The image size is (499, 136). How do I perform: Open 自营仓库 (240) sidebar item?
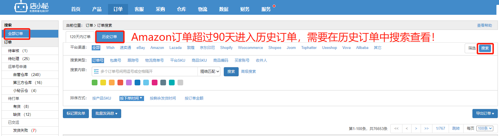click(x=30, y=75)
